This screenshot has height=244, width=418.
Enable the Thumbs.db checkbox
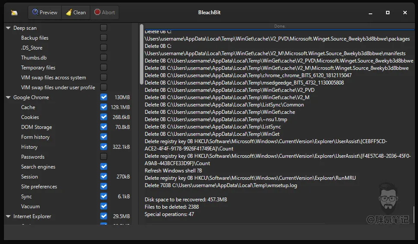pyautogui.click(x=104, y=57)
